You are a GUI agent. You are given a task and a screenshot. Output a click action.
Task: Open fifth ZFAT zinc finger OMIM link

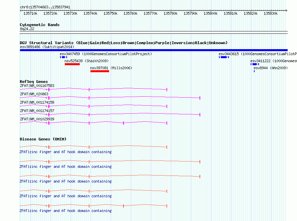65,211
